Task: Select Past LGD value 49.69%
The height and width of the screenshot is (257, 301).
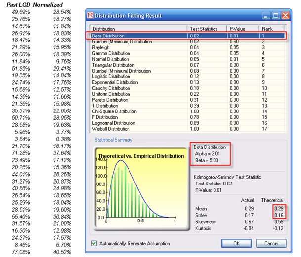Action: (21, 12)
